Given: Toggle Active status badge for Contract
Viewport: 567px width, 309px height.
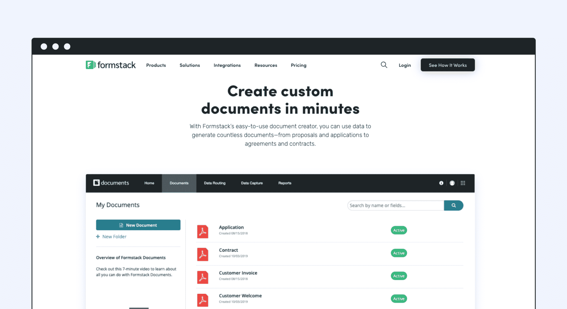Looking at the screenshot, I should 399,253.
